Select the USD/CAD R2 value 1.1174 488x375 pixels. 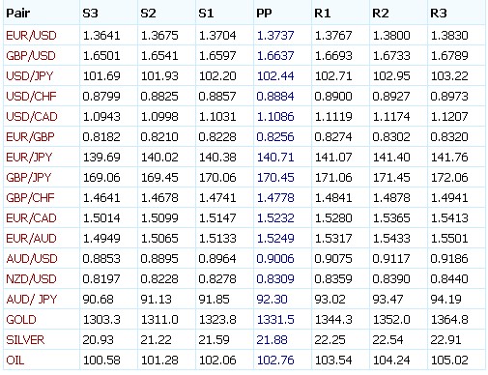[391, 117]
